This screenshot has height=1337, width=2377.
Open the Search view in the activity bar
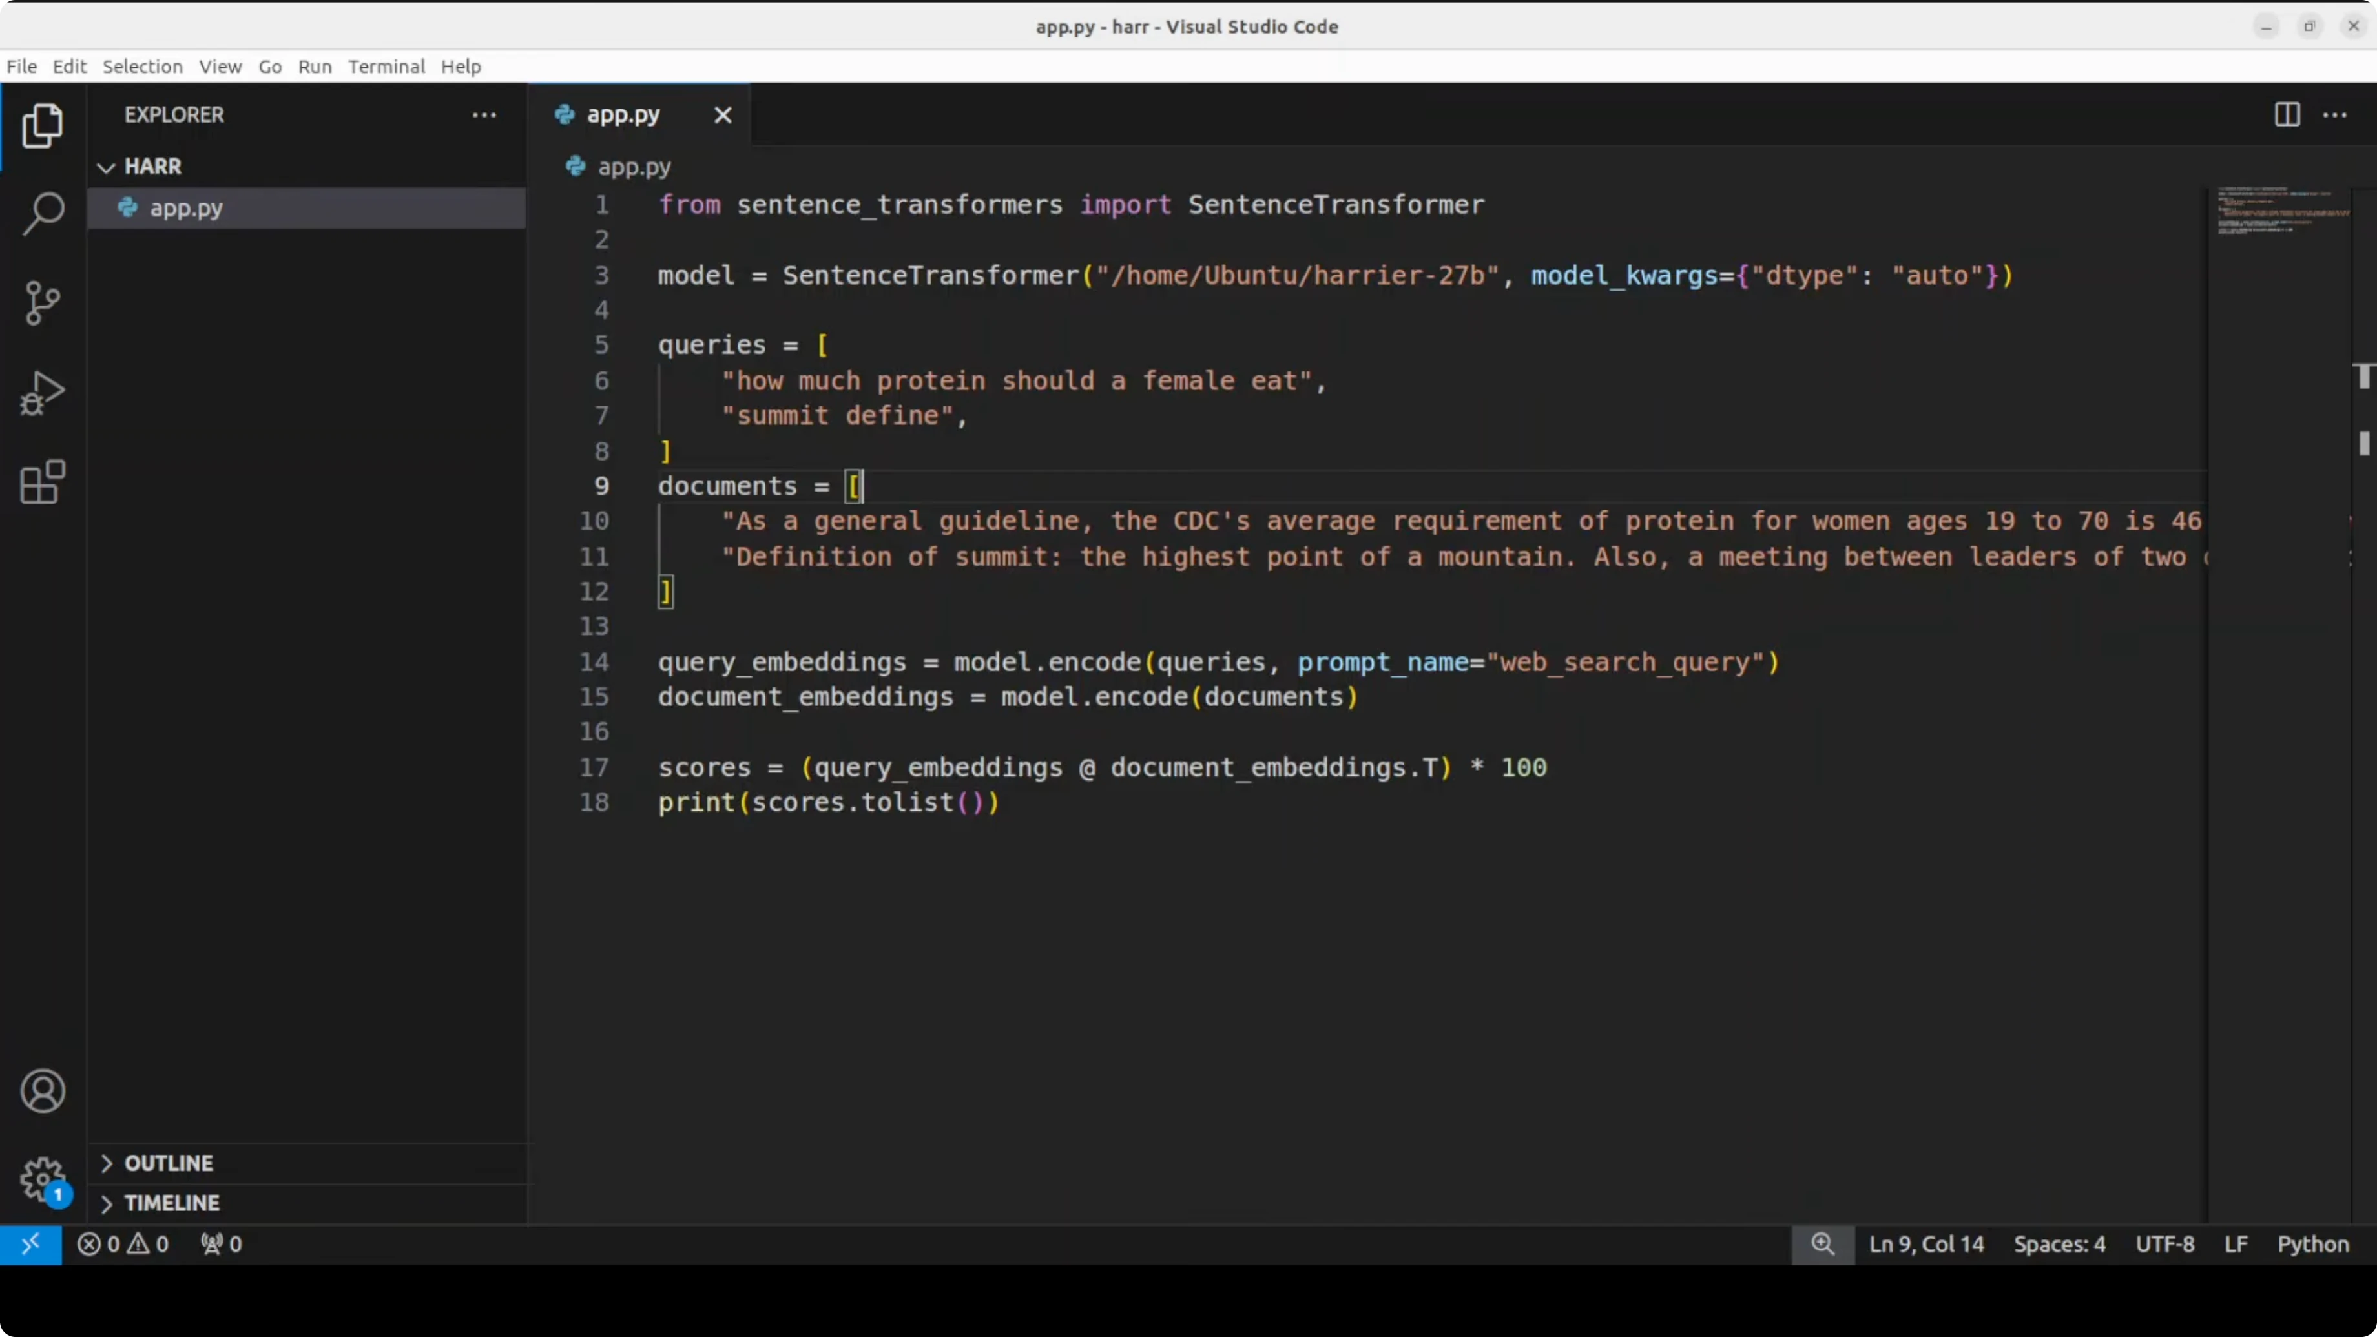pyautogui.click(x=41, y=212)
